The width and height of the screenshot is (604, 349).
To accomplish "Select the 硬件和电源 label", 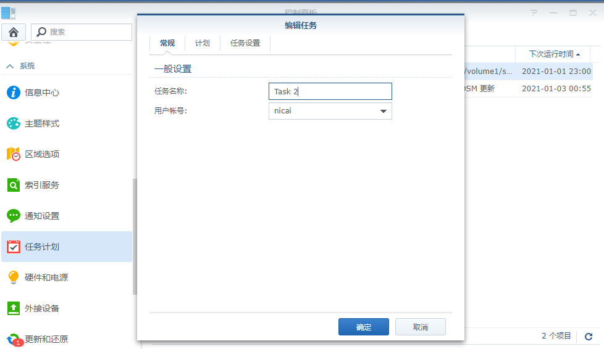I will tap(46, 277).
